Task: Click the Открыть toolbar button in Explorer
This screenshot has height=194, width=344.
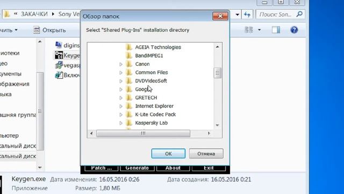Action: (49, 30)
